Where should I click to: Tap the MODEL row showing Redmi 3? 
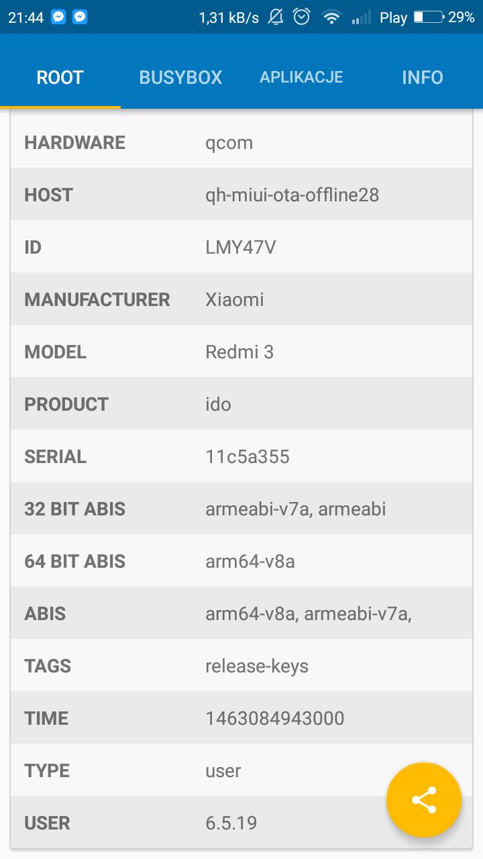(239, 352)
